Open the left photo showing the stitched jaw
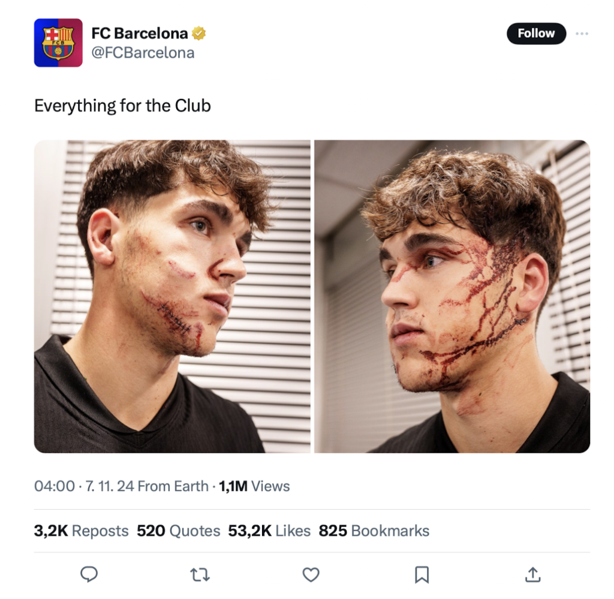The height and width of the screenshot is (599, 614). point(172,296)
